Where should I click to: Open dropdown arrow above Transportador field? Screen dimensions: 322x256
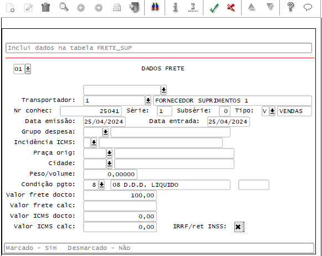click(x=163, y=90)
